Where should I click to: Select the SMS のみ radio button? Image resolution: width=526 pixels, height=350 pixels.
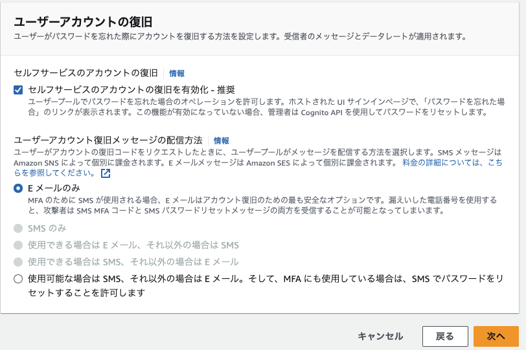click(x=18, y=228)
